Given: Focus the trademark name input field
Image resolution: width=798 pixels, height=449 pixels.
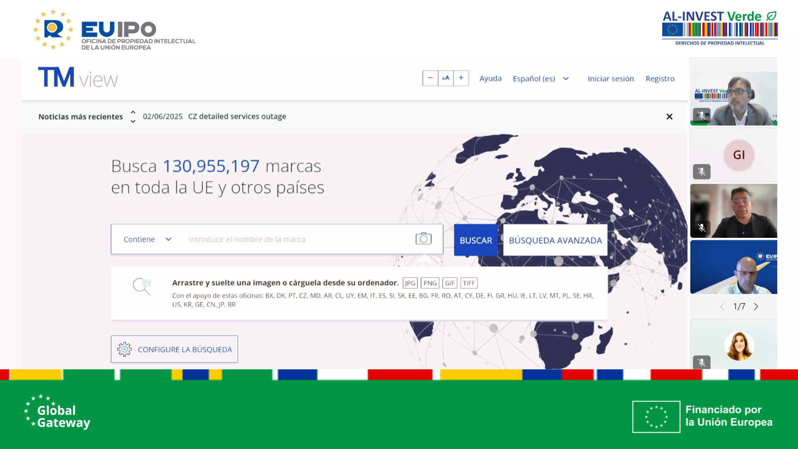Looking at the screenshot, I should pyautogui.click(x=295, y=239).
